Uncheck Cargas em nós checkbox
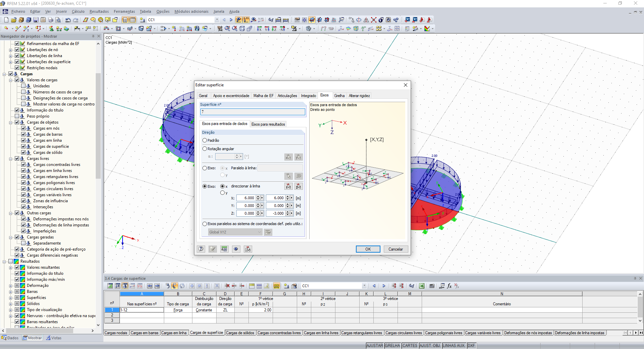Viewport: 644px width, 349px height. [23, 128]
